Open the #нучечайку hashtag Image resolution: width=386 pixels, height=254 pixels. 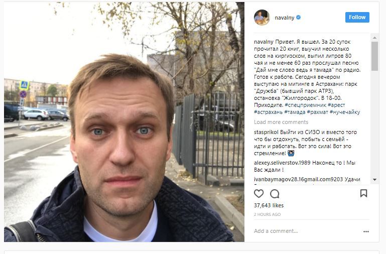[x=345, y=112]
